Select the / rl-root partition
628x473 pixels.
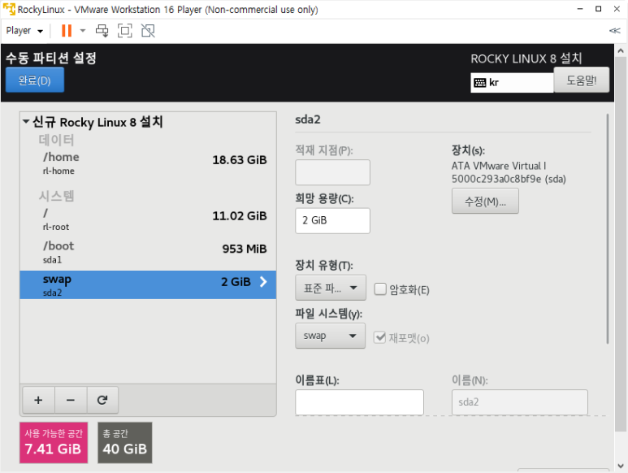[148, 219]
